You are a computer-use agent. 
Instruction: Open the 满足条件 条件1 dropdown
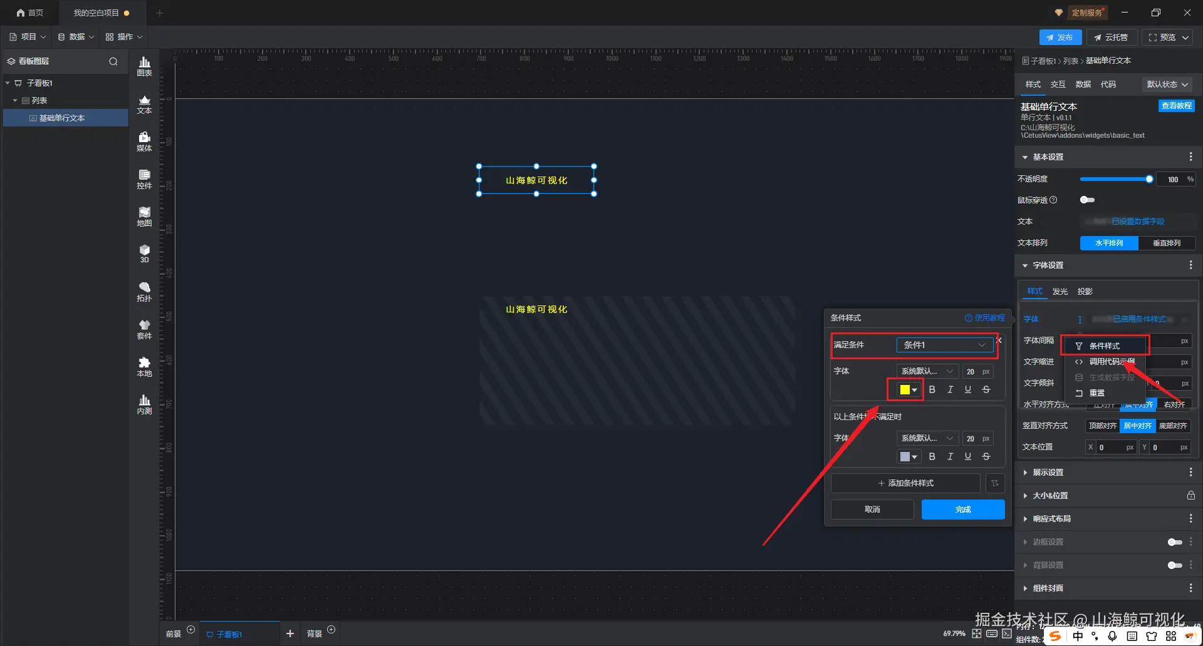point(944,345)
